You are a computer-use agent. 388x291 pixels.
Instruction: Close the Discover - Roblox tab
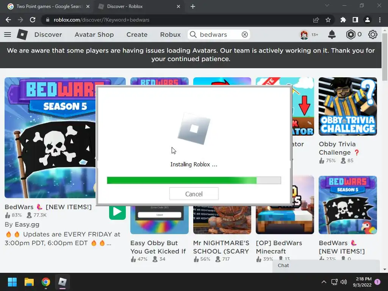click(x=178, y=6)
